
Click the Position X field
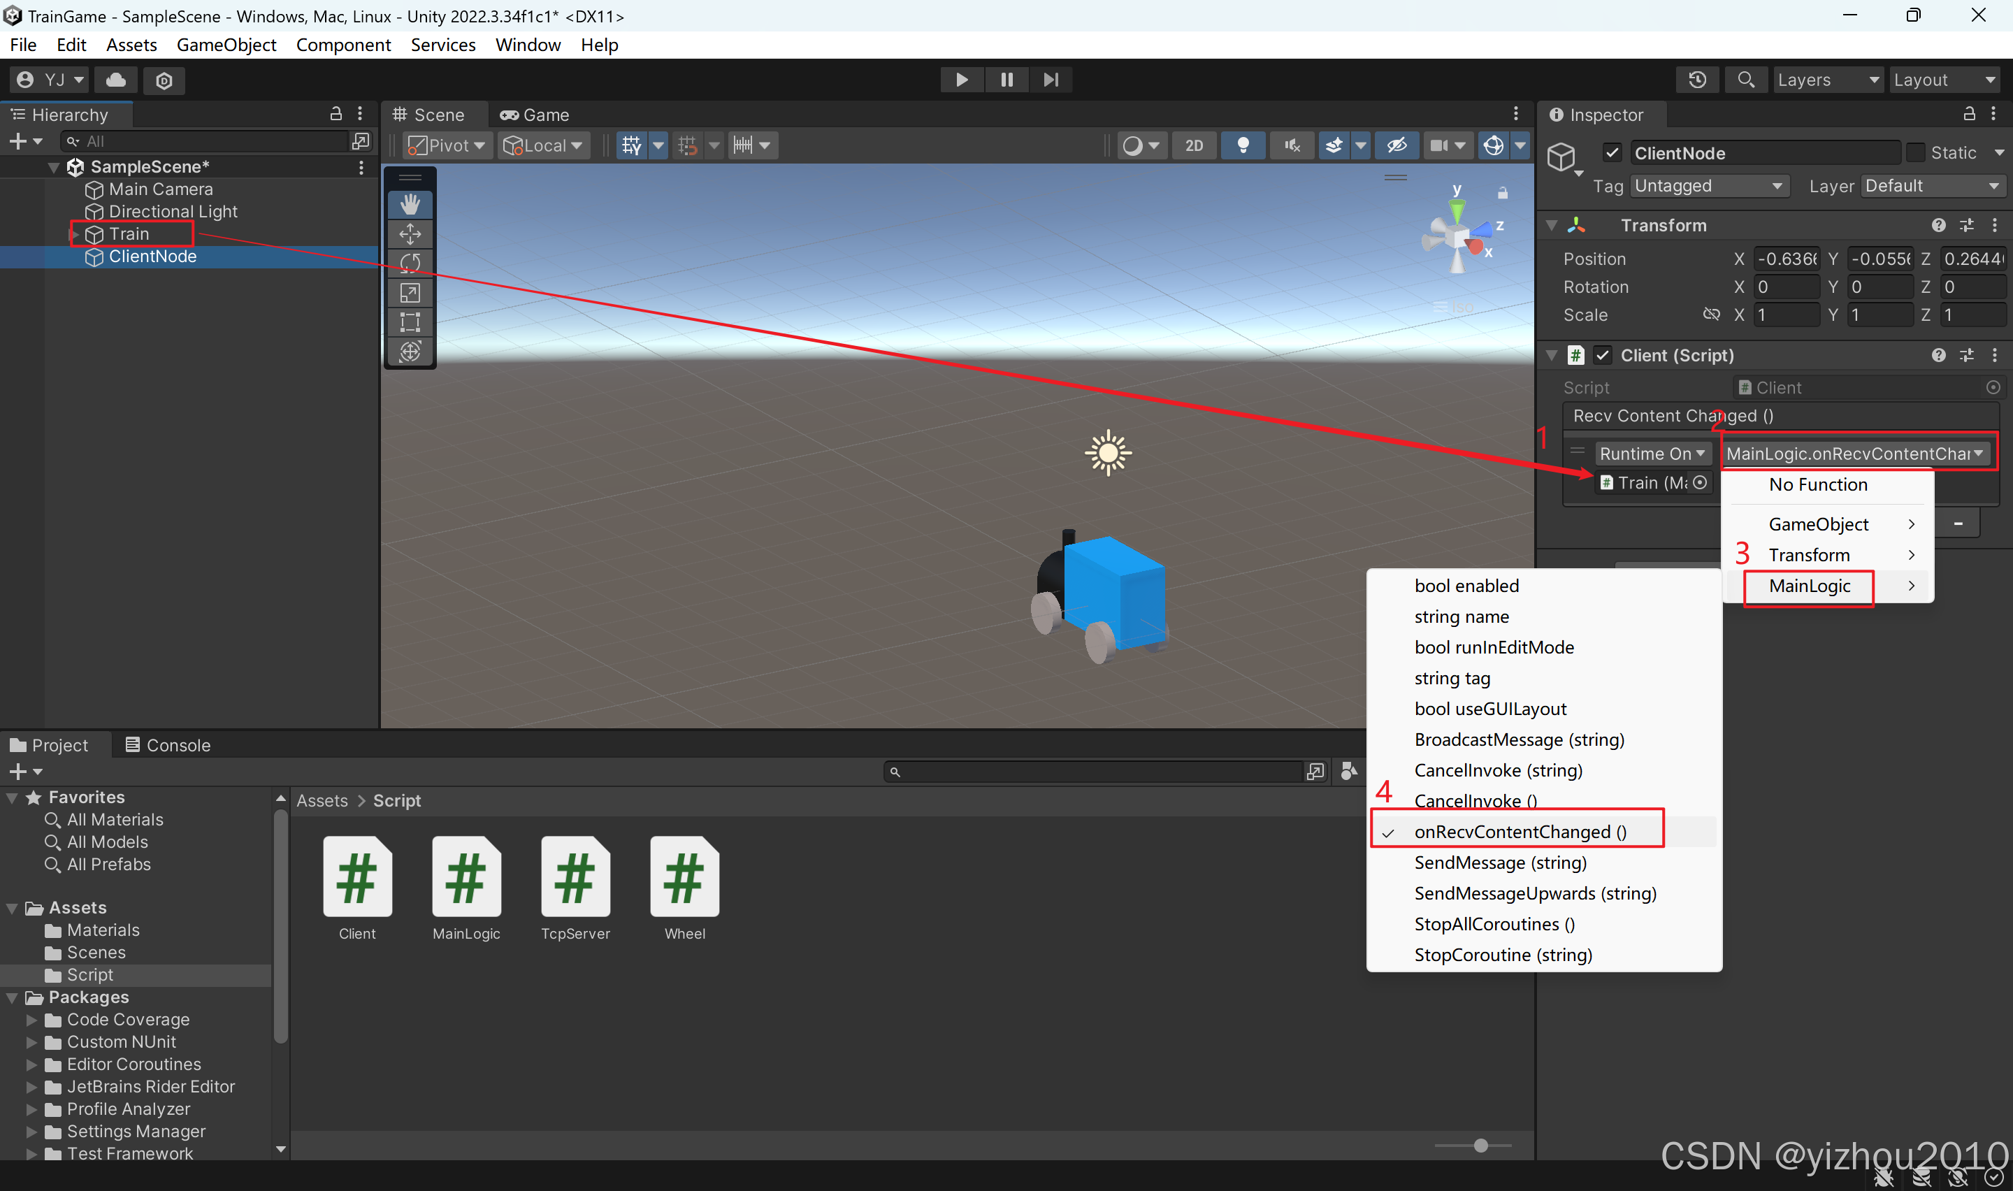[1787, 259]
